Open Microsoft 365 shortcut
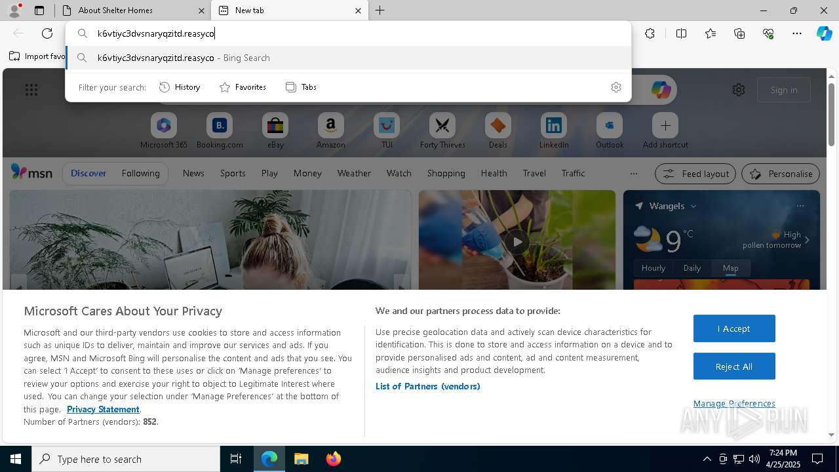 tap(164, 131)
